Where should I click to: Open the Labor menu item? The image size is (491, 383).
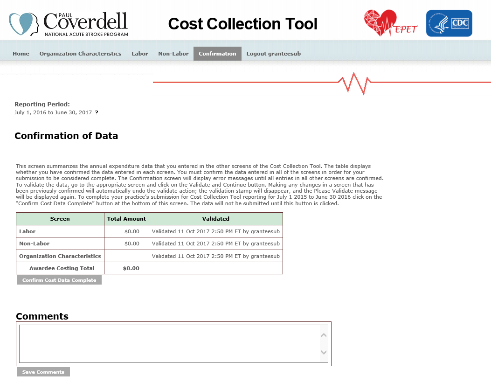pyautogui.click(x=140, y=54)
